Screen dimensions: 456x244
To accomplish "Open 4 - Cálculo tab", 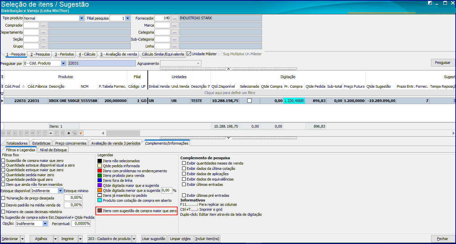I will [87, 54].
